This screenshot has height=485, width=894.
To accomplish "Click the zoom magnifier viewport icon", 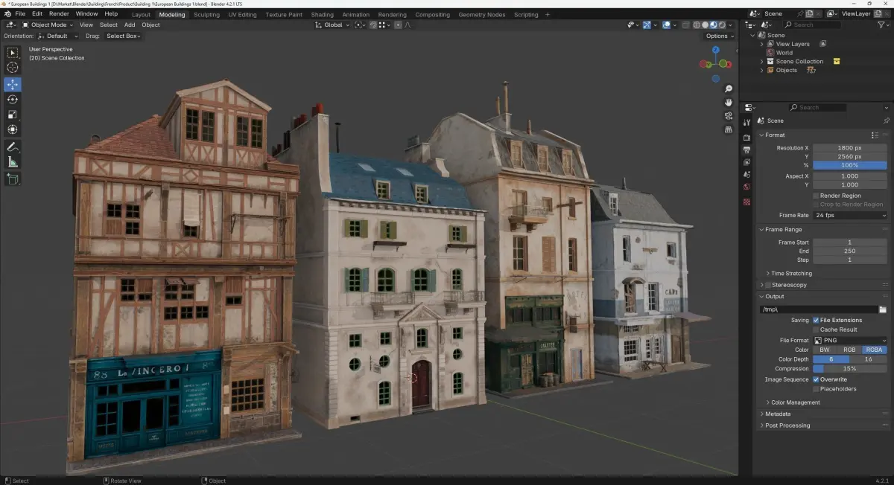I will (728, 89).
